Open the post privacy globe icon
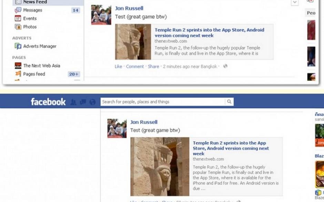324x202 pixels. tap(225, 66)
